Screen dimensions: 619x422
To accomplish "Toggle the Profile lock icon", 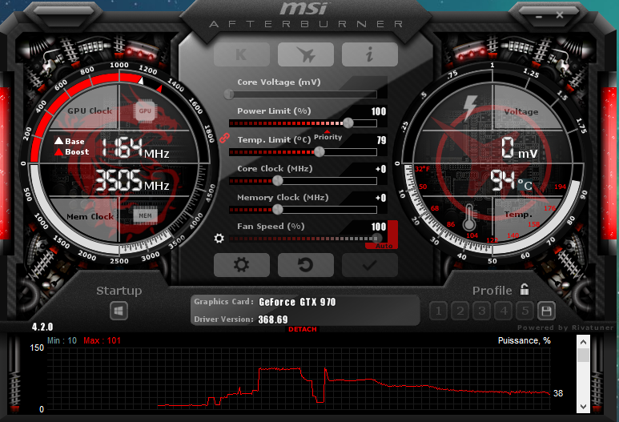I will click(525, 289).
